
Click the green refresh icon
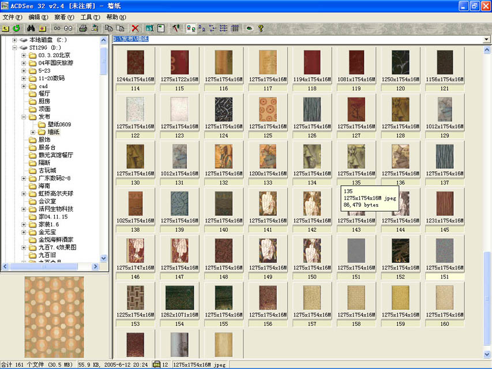pos(16,28)
